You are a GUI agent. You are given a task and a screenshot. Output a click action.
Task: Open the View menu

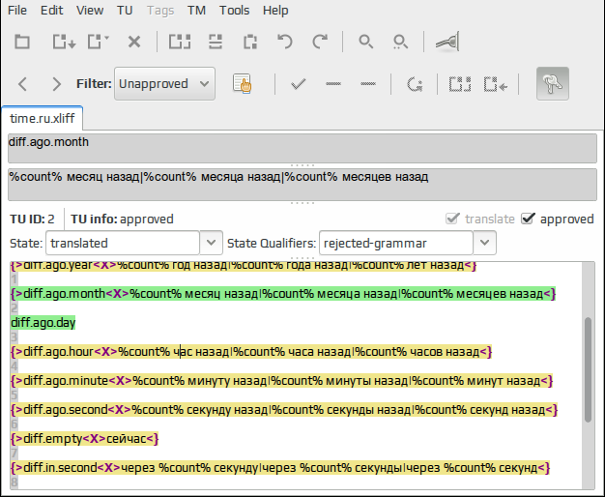coord(90,10)
